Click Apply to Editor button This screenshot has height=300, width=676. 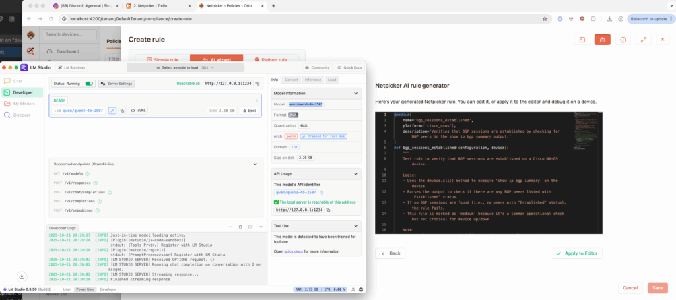coord(576,253)
